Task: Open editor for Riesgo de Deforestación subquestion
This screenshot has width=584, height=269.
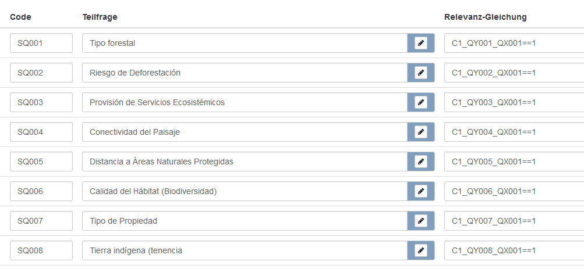Action: tap(421, 73)
